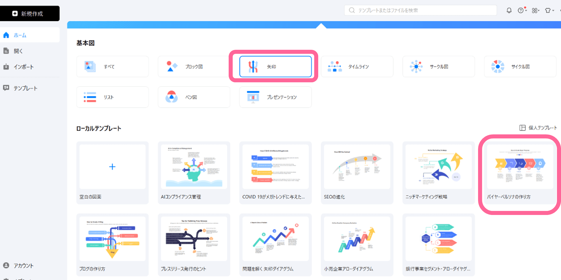
Task: Click the import icon beside インポート
Action: (x=6, y=67)
